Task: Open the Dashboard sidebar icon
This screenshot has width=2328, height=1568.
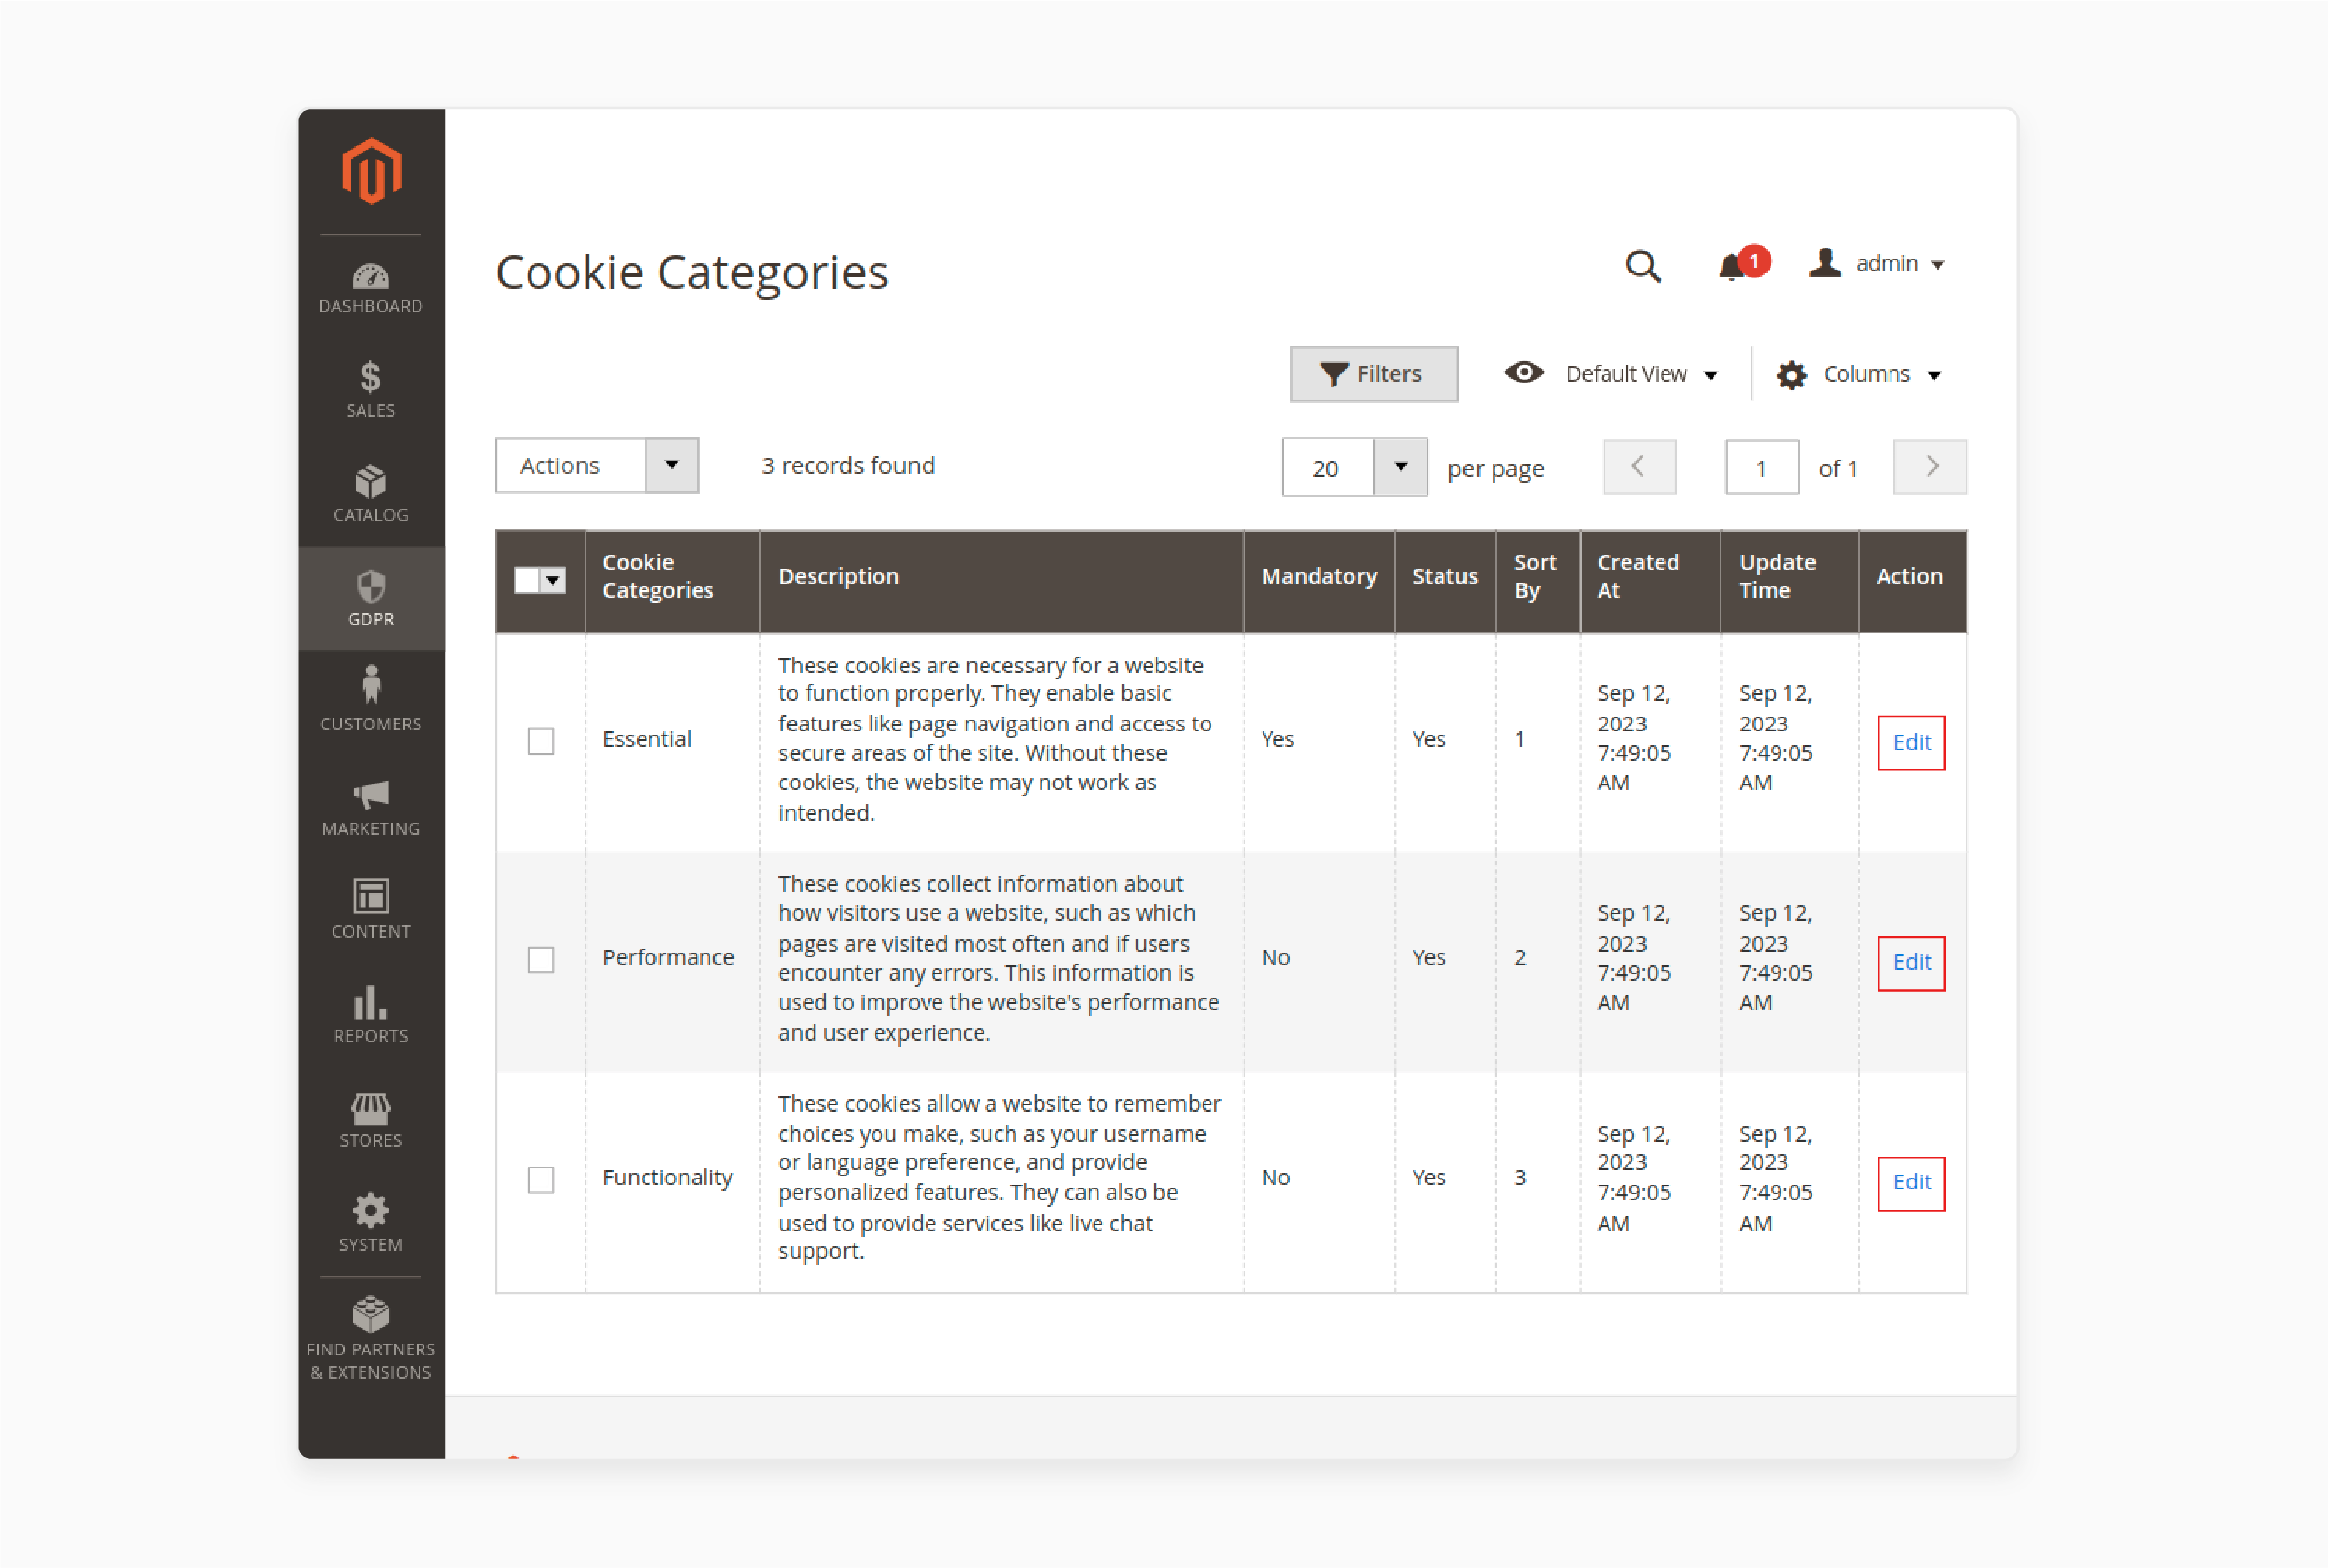Action: [371, 276]
